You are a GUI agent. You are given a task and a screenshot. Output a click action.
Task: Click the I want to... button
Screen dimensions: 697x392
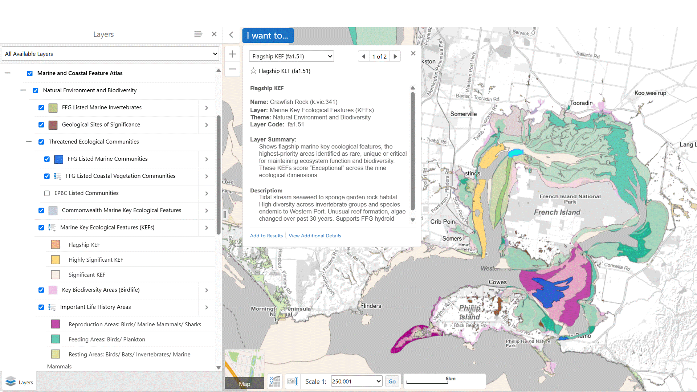tap(268, 36)
